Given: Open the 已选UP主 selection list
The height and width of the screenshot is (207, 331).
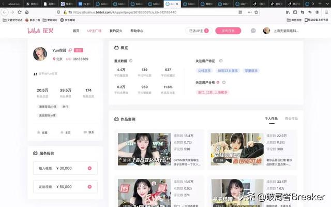Looking at the screenshot, I should (x=197, y=31).
